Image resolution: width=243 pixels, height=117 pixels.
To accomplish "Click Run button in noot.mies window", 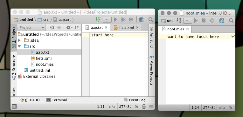I will 196,20.
